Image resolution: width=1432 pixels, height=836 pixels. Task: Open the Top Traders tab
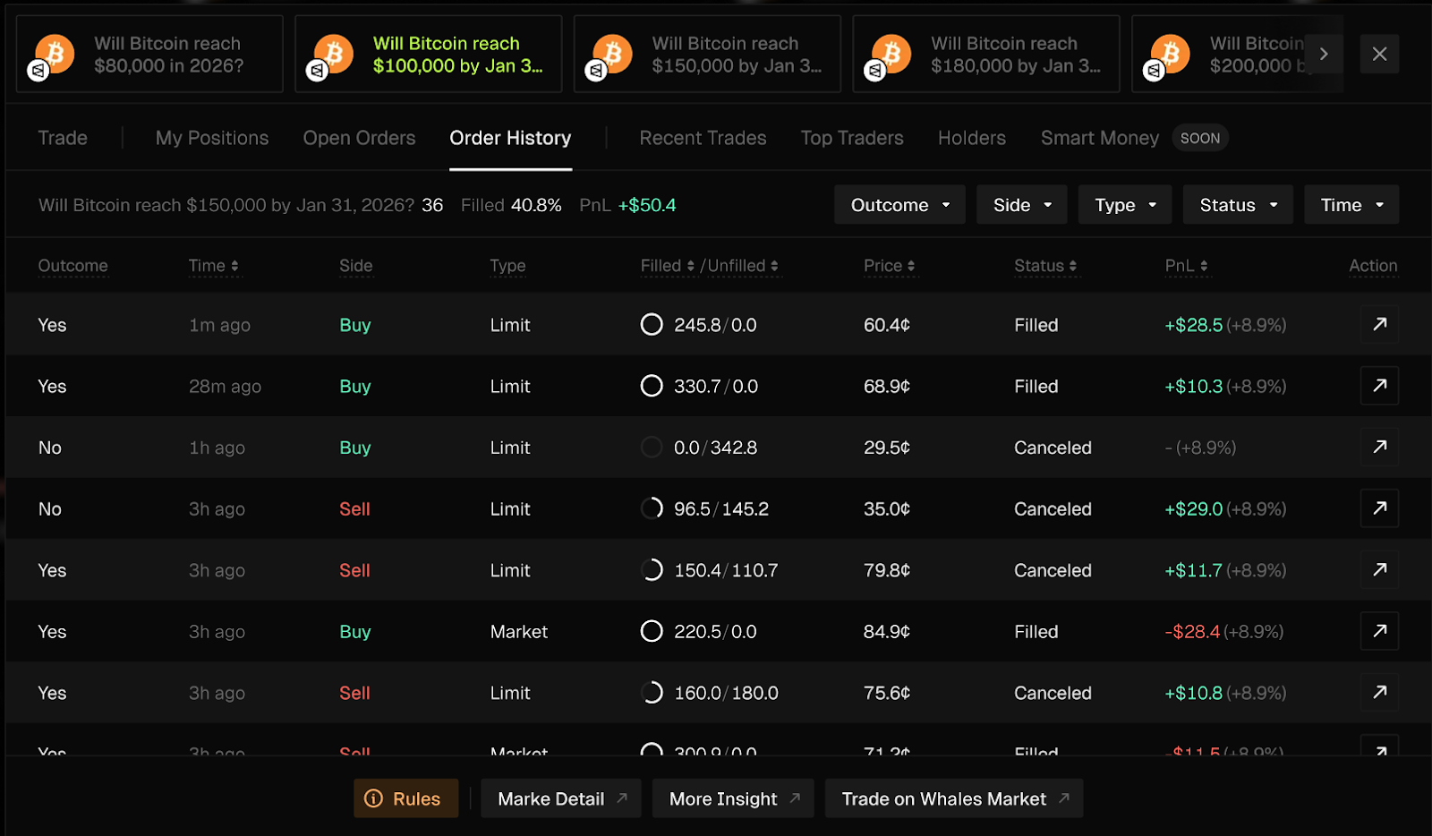(x=852, y=138)
